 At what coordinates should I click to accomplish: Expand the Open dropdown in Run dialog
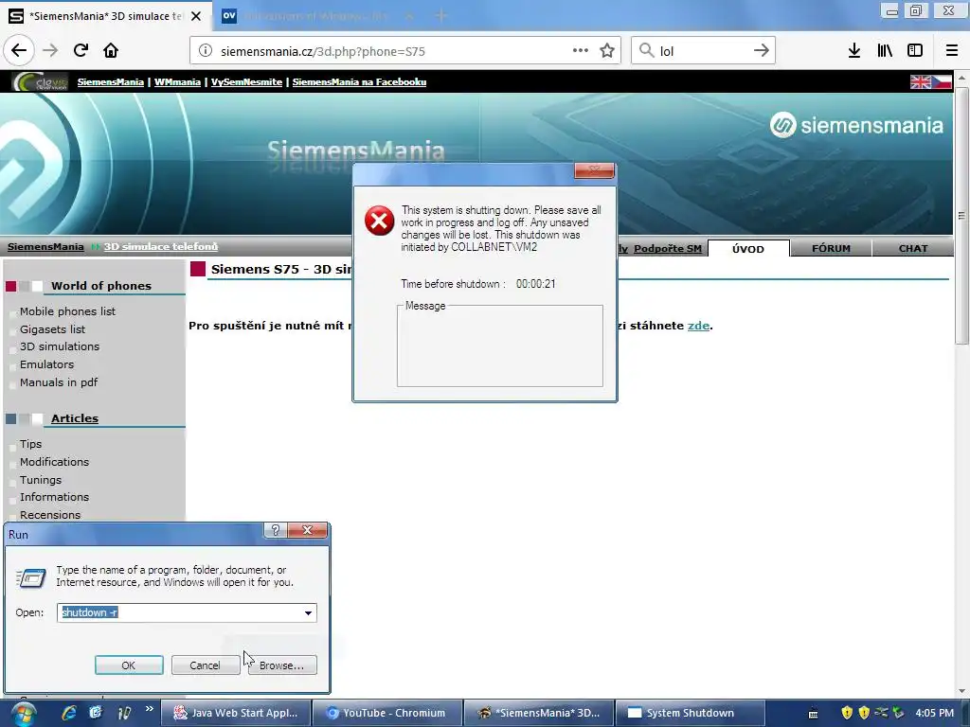click(x=308, y=612)
